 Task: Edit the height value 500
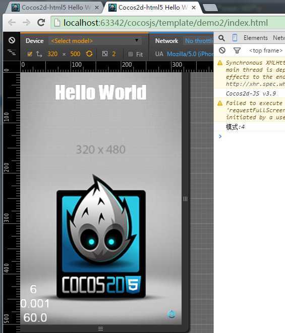pos(75,54)
